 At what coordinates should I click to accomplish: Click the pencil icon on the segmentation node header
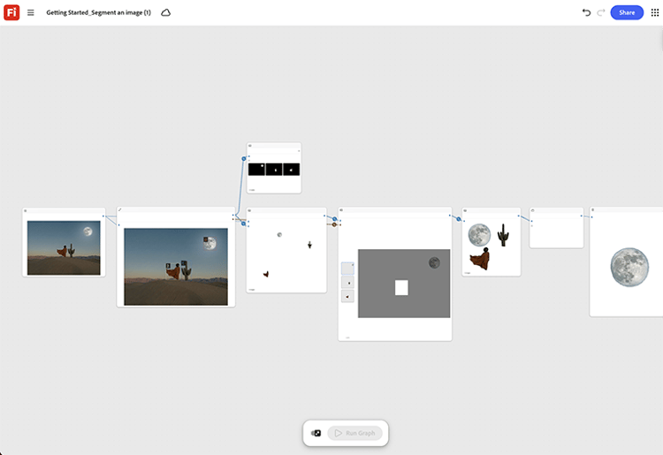click(119, 210)
